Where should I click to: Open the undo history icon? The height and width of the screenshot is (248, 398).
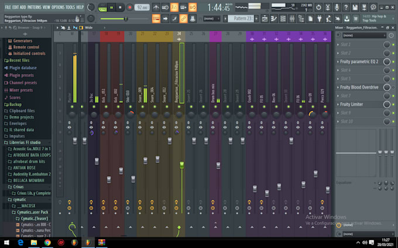click(318, 8)
